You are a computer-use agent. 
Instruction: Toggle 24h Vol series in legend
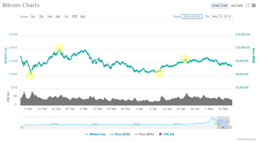[166, 134]
